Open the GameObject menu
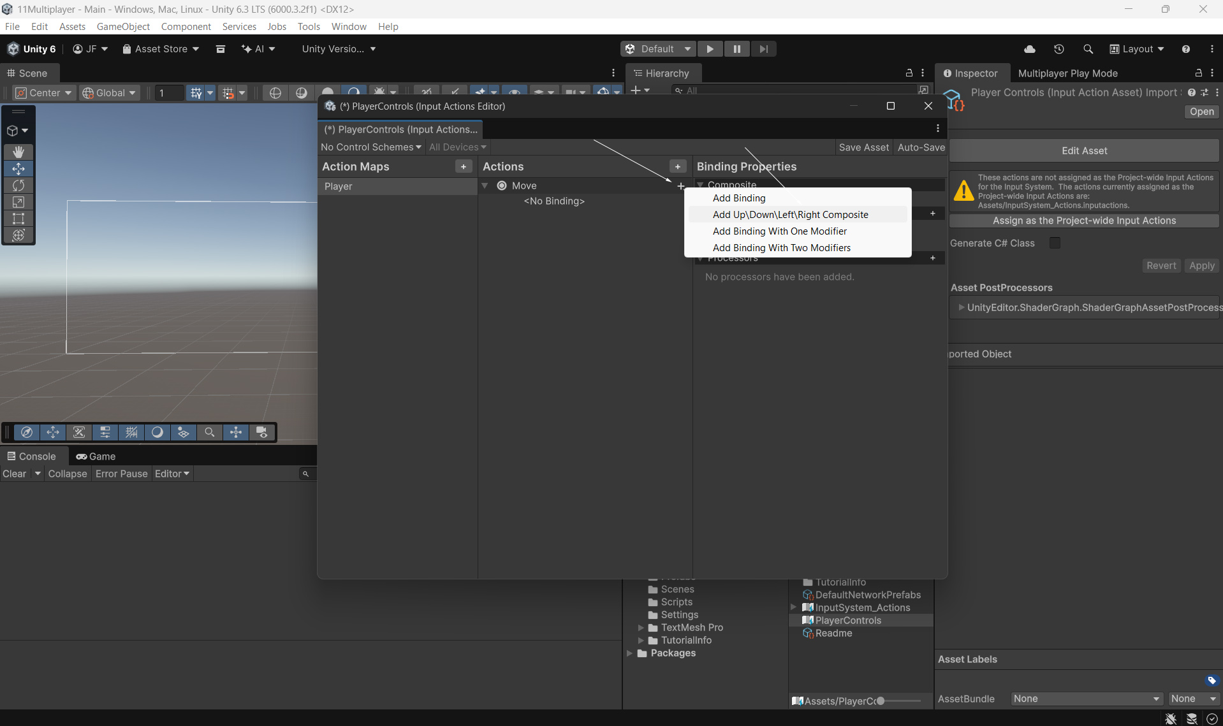 point(123,26)
